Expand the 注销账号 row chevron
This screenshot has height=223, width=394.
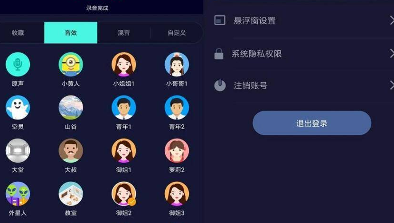[x=392, y=85]
